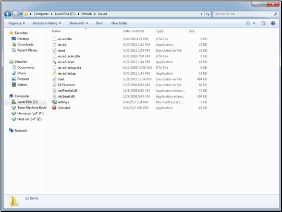Sort files by the Type column
This screenshot has width=282, height=212.
click(160, 31)
